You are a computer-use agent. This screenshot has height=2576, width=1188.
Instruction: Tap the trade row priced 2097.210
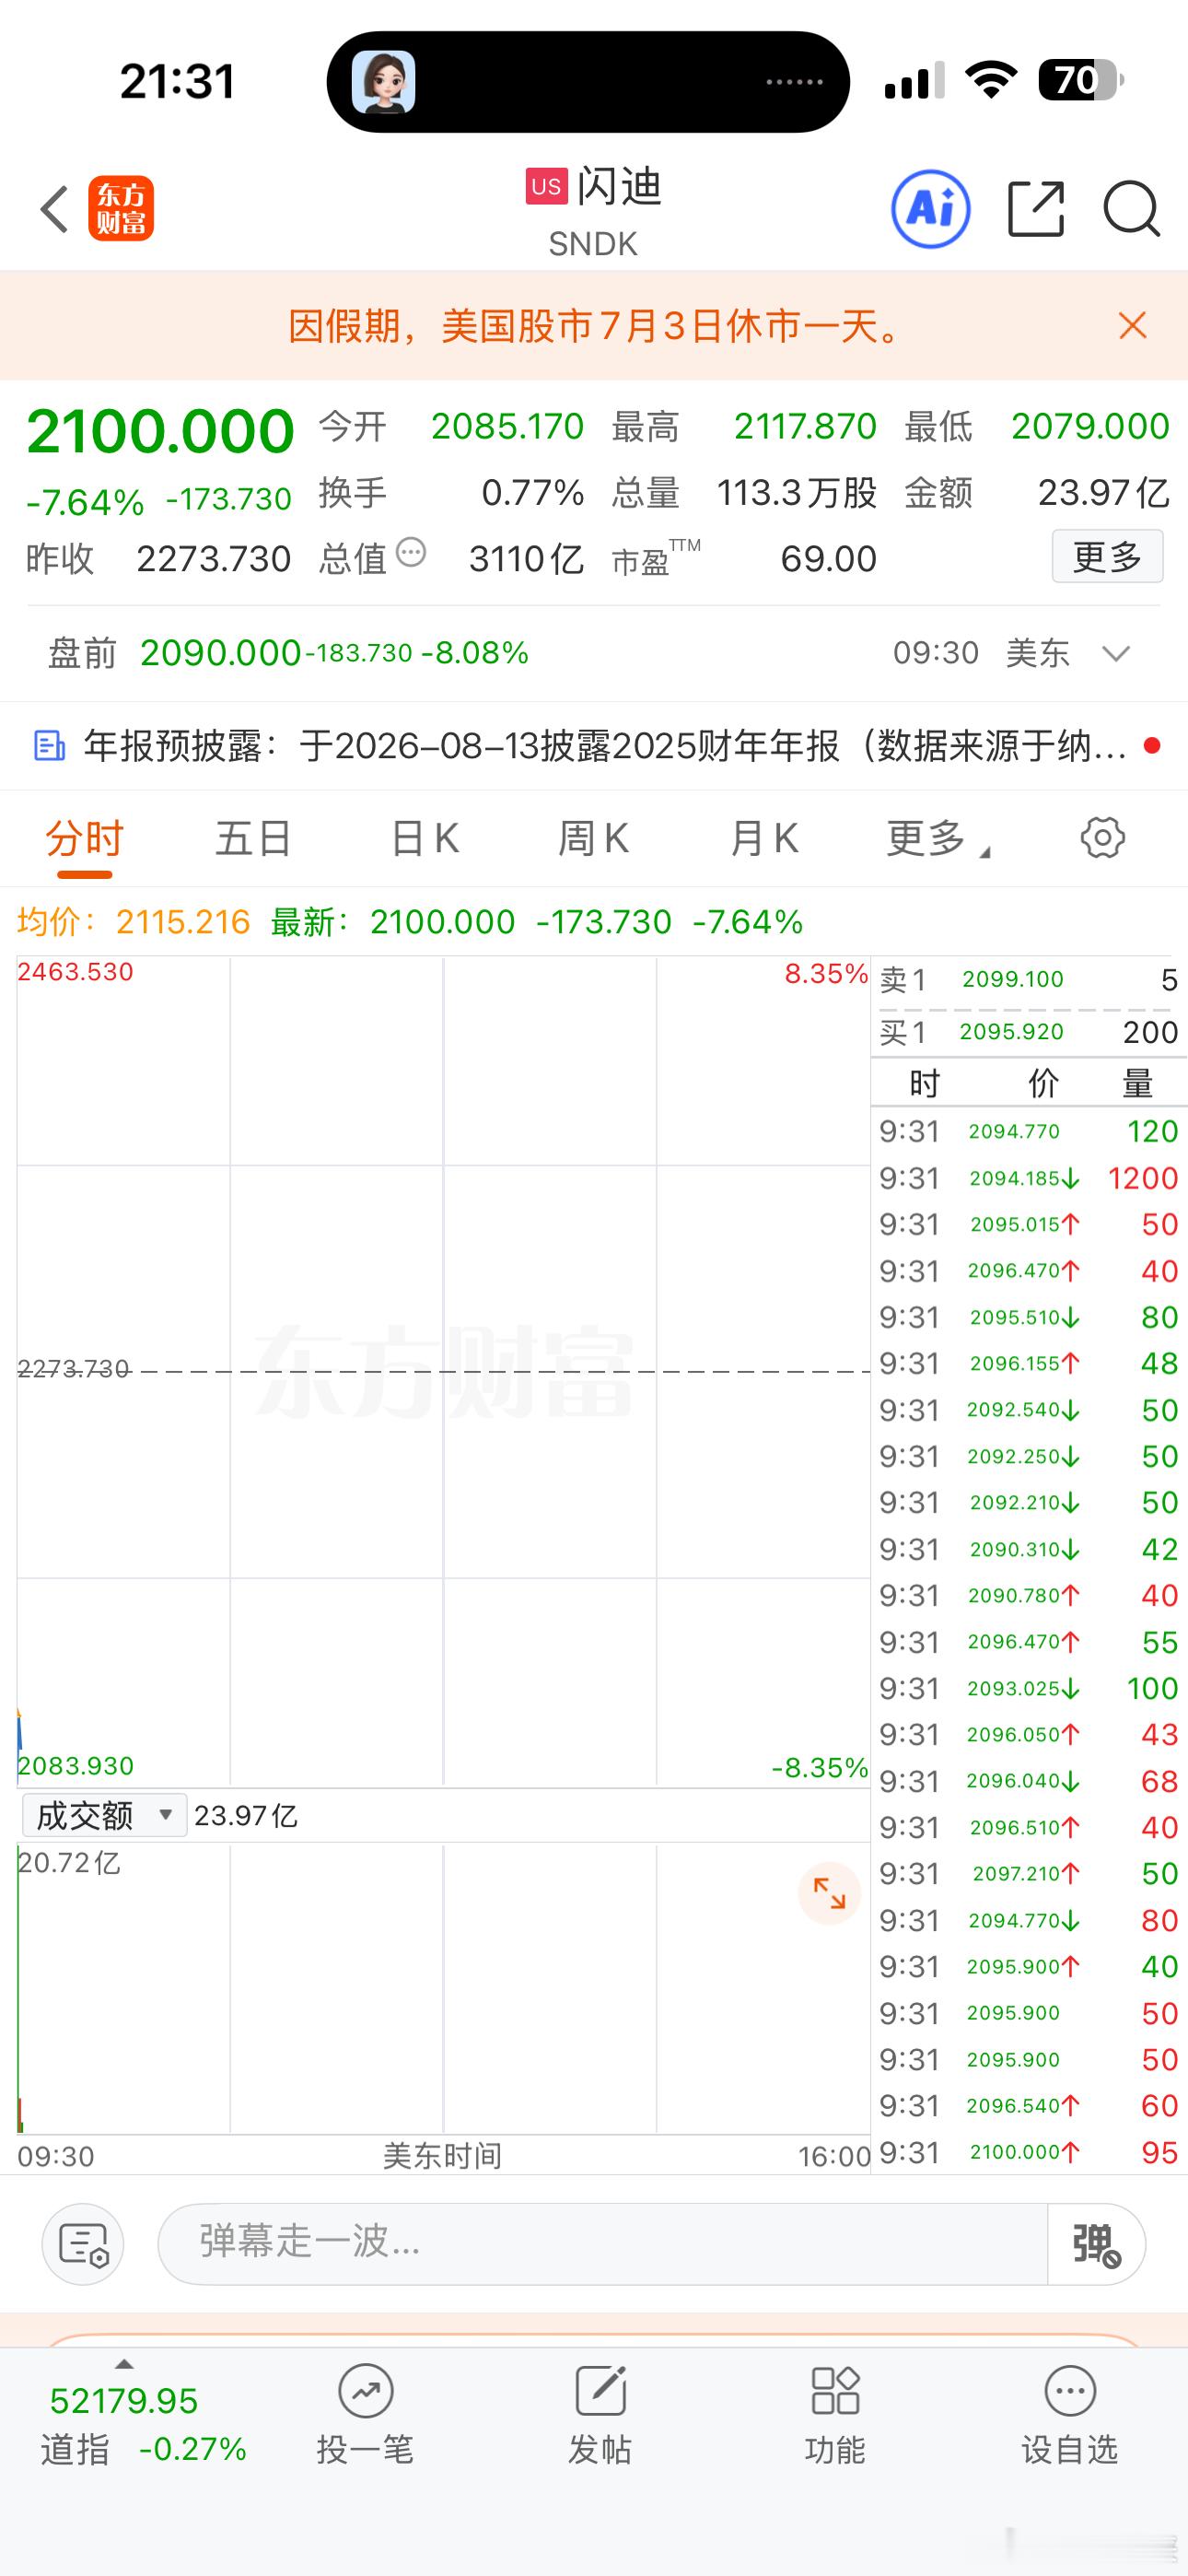click(x=1028, y=1873)
